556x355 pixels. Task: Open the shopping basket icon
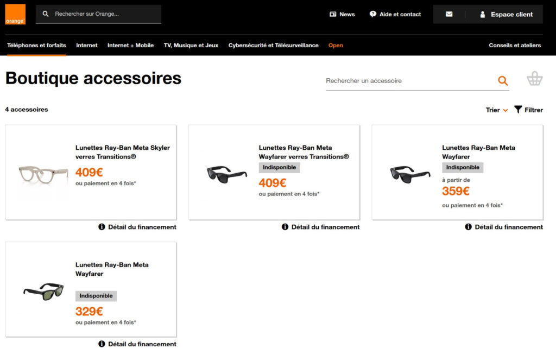point(535,79)
